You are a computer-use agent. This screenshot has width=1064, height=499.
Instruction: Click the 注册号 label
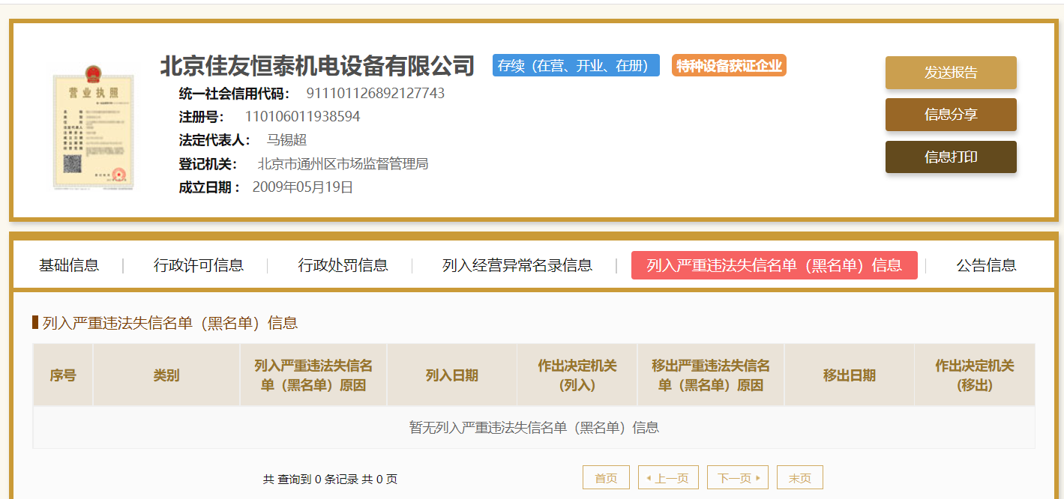[x=202, y=117]
